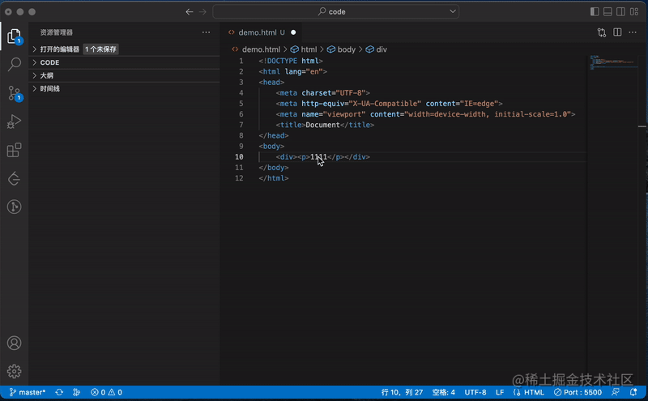The height and width of the screenshot is (401, 648).
Task: Open the Run and Debug view
Action: (x=14, y=122)
